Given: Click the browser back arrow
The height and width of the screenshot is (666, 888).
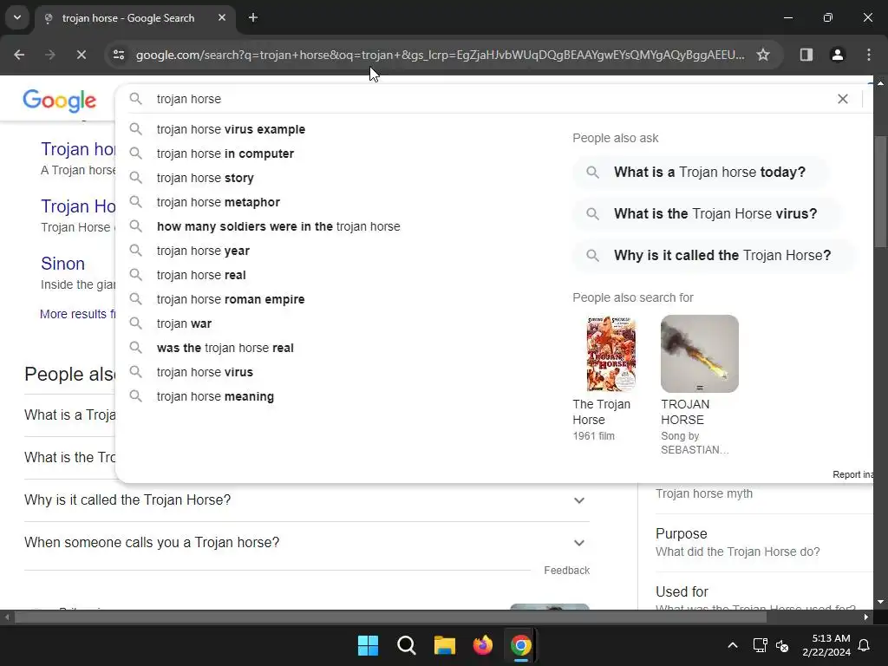Looking at the screenshot, I should (19, 55).
